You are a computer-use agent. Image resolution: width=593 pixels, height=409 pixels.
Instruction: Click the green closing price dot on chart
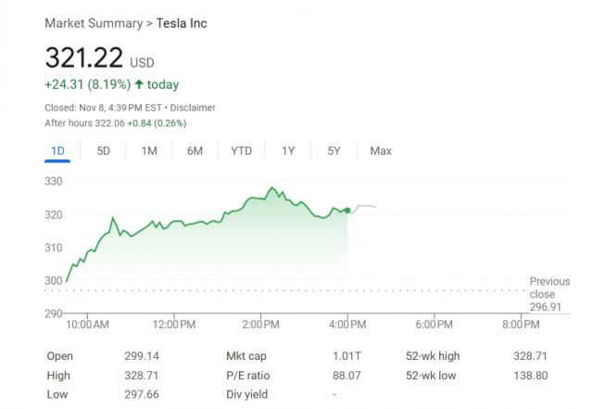coord(347,210)
